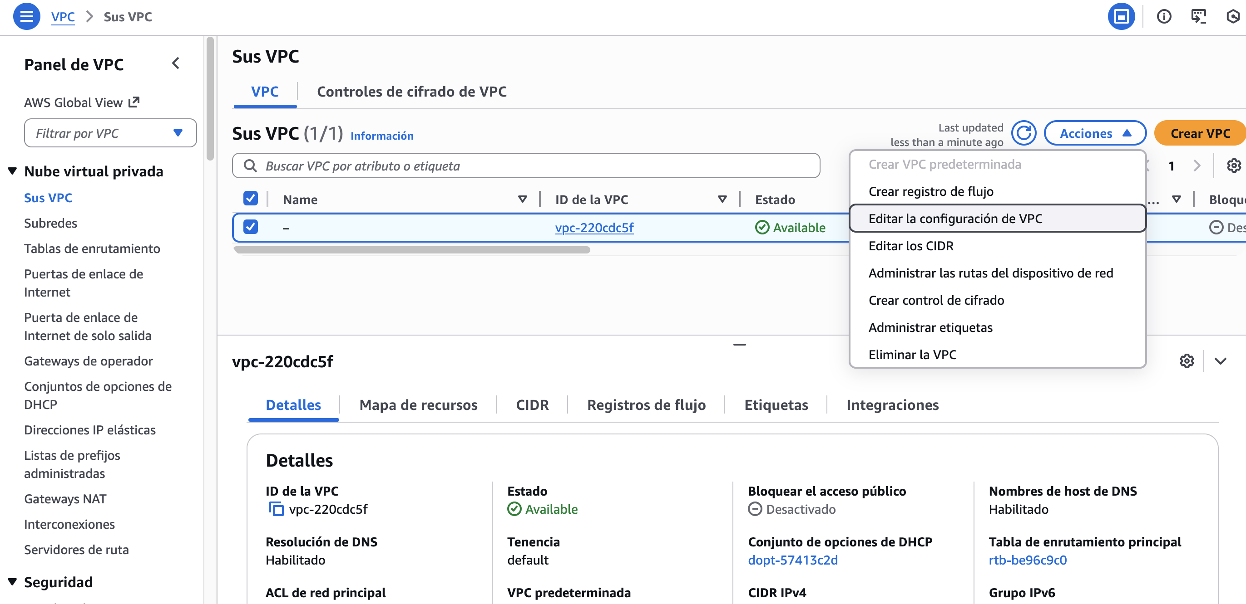Deselect the vpc-220cdc5f row checkbox
This screenshot has width=1246, height=604.
[251, 227]
